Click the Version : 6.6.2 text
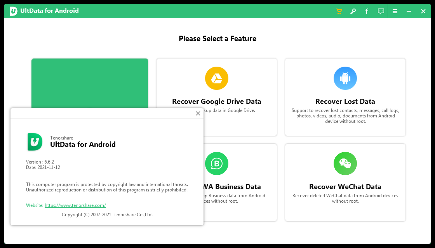Image resolution: width=435 pixels, height=248 pixels. (x=40, y=162)
